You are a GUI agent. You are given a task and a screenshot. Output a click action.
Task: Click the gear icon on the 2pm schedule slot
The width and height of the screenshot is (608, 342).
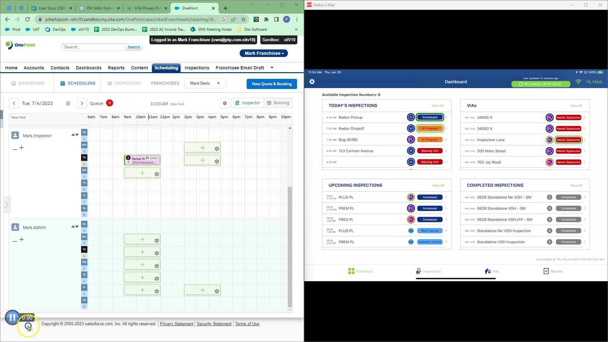(x=217, y=148)
